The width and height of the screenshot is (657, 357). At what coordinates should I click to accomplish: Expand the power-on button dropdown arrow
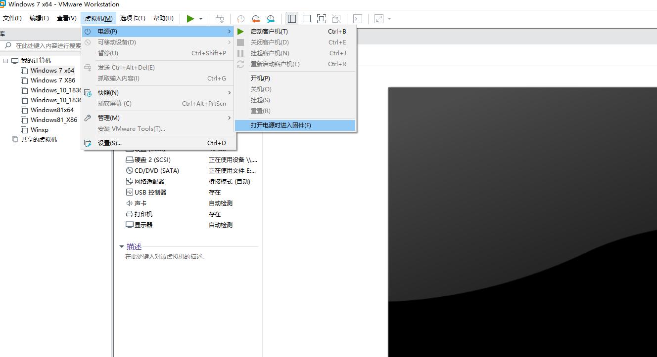point(200,18)
